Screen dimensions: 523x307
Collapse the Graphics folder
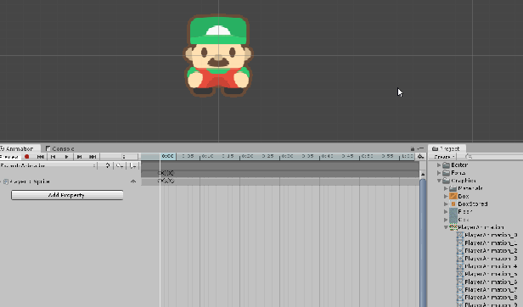tap(439, 181)
